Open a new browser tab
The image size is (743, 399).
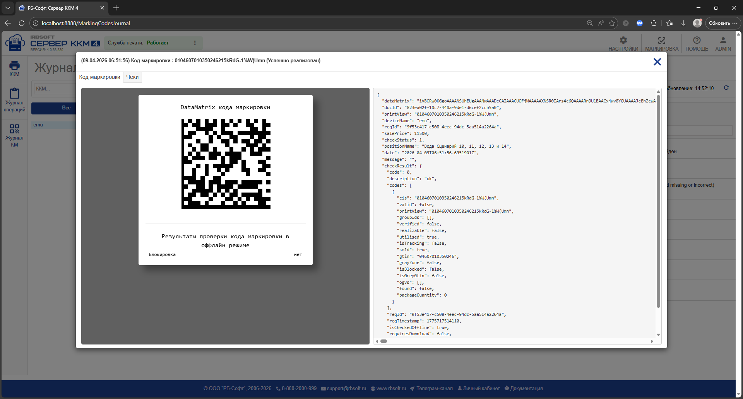pos(116,8)
